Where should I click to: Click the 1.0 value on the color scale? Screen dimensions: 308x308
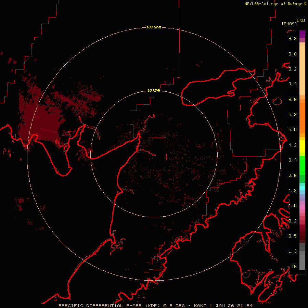[293, 206]
